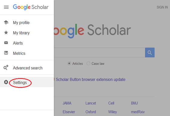Click the JAMA link

[67, 103]
